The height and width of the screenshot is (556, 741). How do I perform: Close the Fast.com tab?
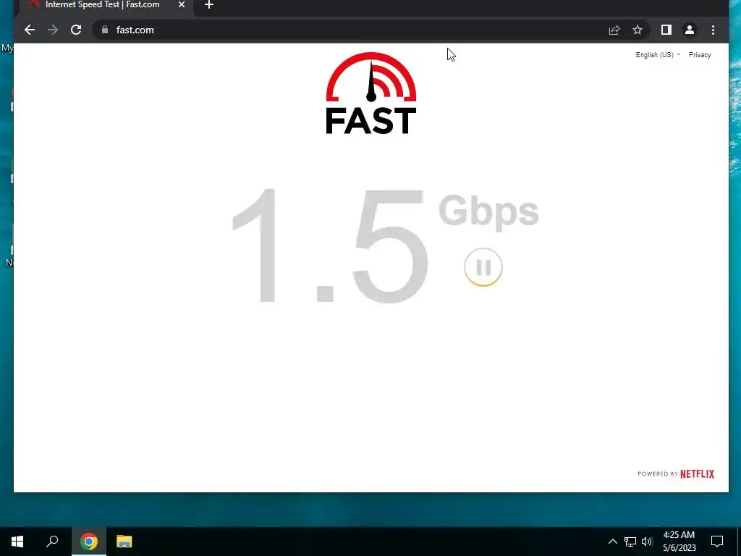click(182, 5)
